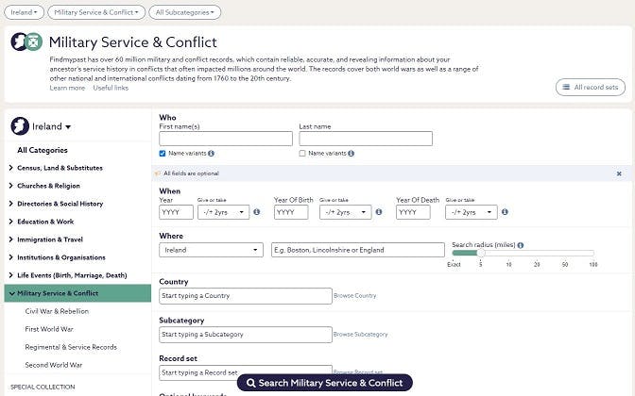Open Year give or take dropdown
This screenshot has height=396, width=635.
[224, 212]
